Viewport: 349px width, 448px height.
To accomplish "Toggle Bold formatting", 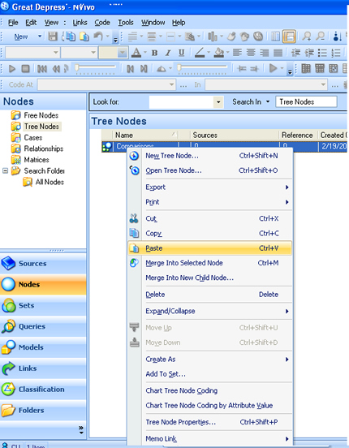I will [155, 53].
